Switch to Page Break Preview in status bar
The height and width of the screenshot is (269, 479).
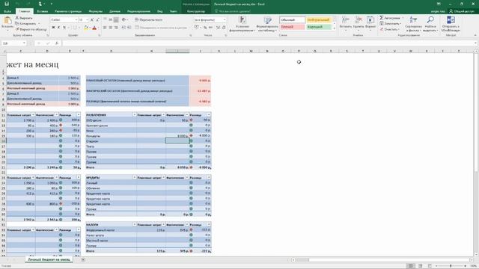(x=430, y=266)
